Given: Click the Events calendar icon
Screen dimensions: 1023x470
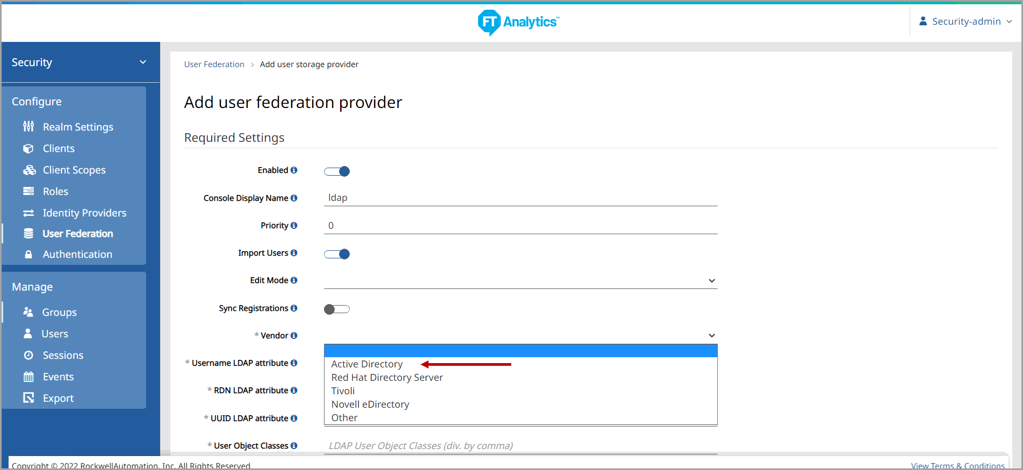Looking at the screenshot, I should [28, 377].
